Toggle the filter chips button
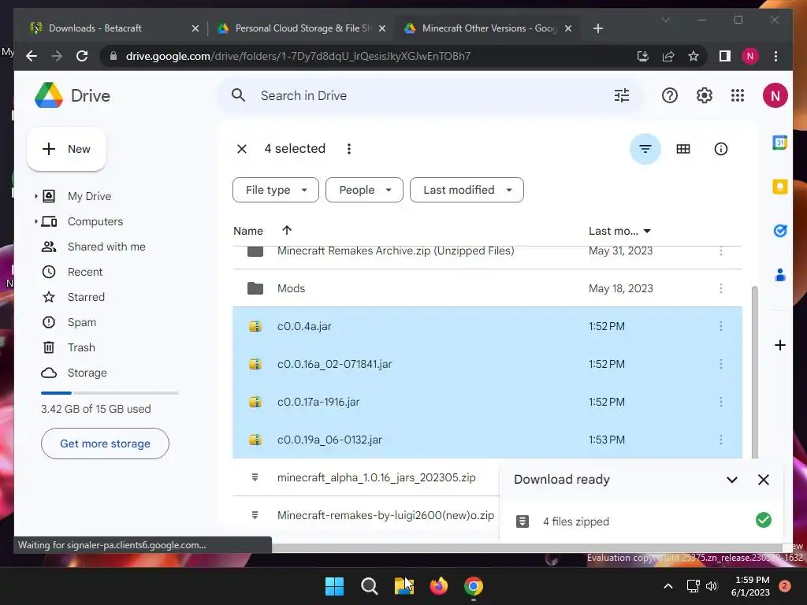Screen dimensions: 807x605 (645, 149)
